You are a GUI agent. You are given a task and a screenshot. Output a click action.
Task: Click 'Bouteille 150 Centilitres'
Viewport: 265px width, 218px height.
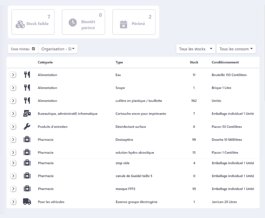point(229,75)
